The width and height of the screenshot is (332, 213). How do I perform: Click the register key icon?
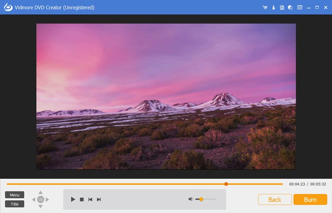click(x=273, y=7)
